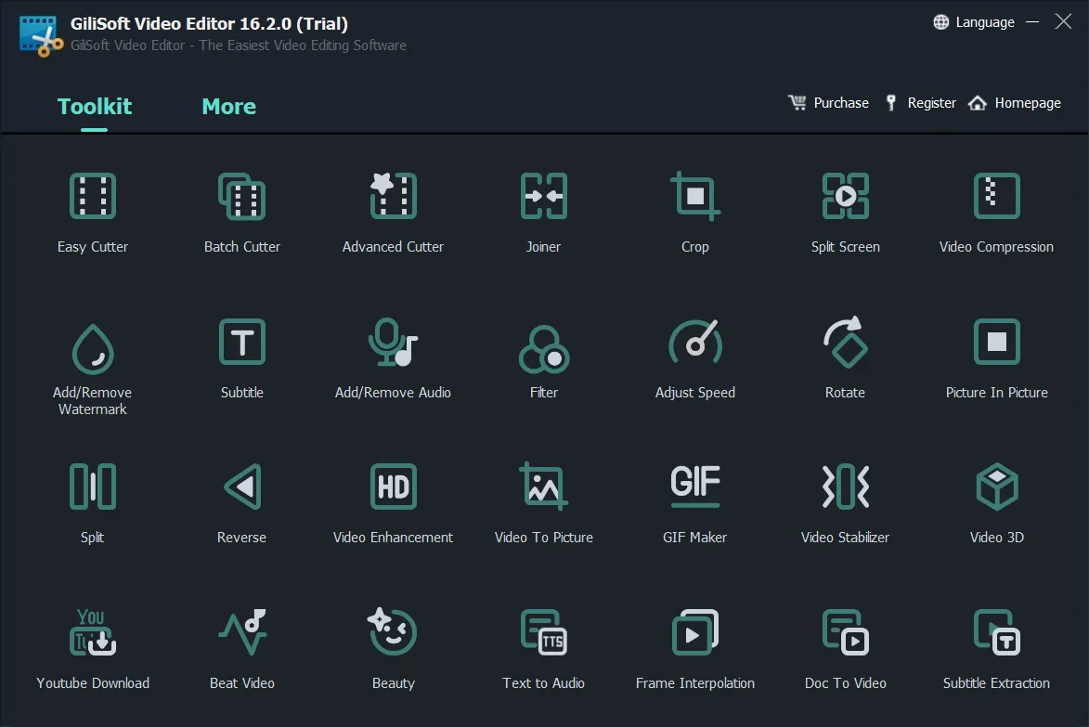Launch Add/Remove Audio
This screenshot has height=727, width=1089.
pyautogui.click(x=393, y=354)
